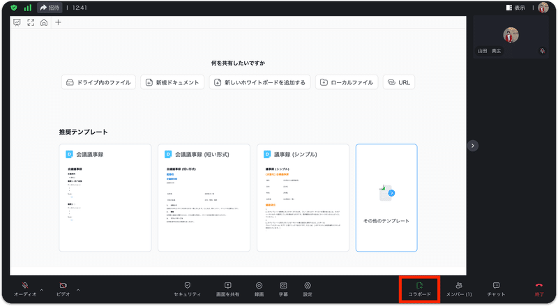
Task: Select 山田 真広 participant video tile
Action: pos(511,37)
